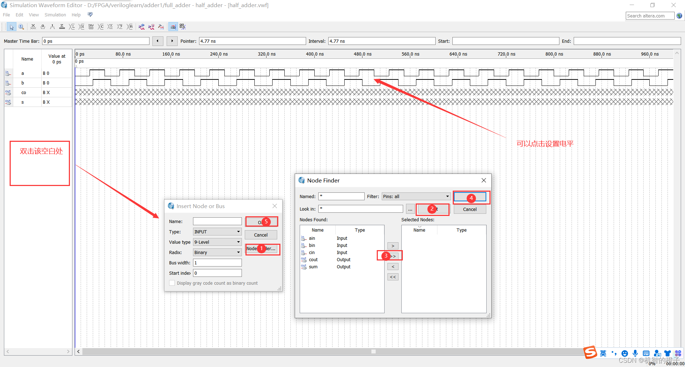The width and height of the screenshot is (685, 367).
Task: Open the Count Value (XC) tool
Action: pyautogui.click(x=101, y=27)
